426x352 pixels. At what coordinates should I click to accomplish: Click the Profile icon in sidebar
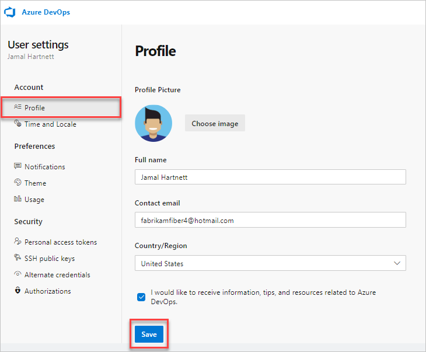[x=18, y=107]
